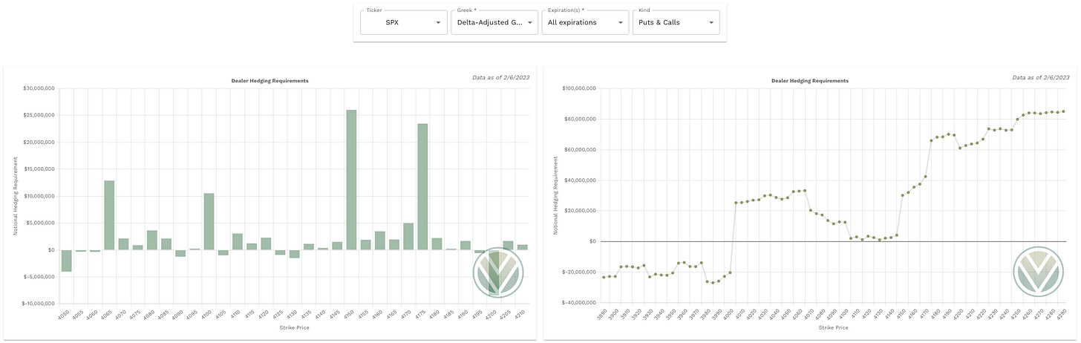Click the left chart title Dealer Hedging Requirements
Screen dimensions: 1081x343
click(x=270, y=80)
